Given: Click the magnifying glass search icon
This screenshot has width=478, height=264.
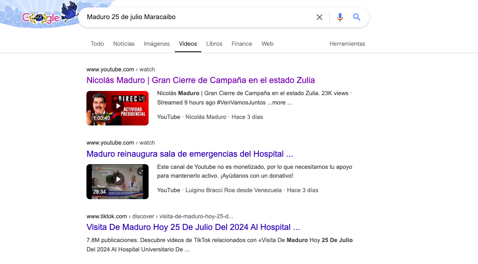Looking at the screenshot, I should [357, 17].
